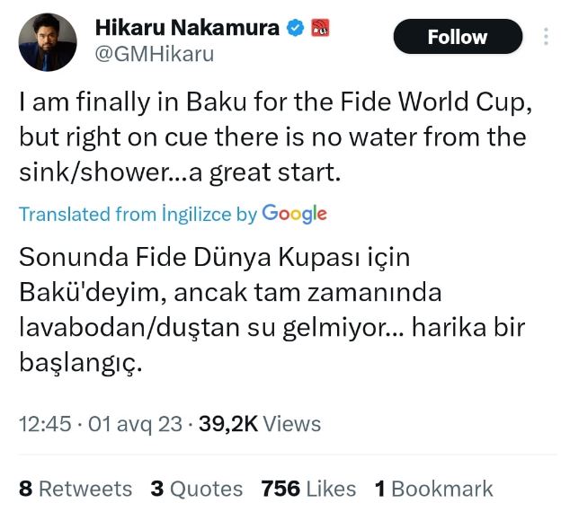
Task: Open Hikaru Nakamura's profile picture
Action: pos(48,42)
